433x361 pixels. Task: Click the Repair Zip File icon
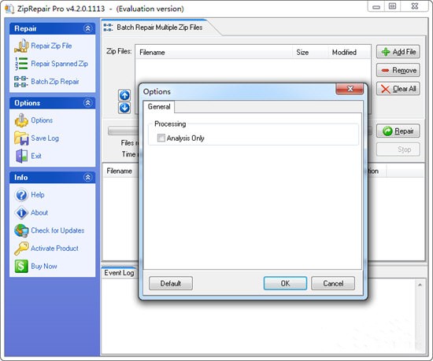[21, 46]
